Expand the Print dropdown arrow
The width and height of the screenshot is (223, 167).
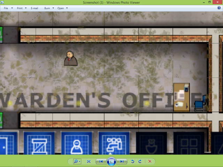(x=26, y=8)
